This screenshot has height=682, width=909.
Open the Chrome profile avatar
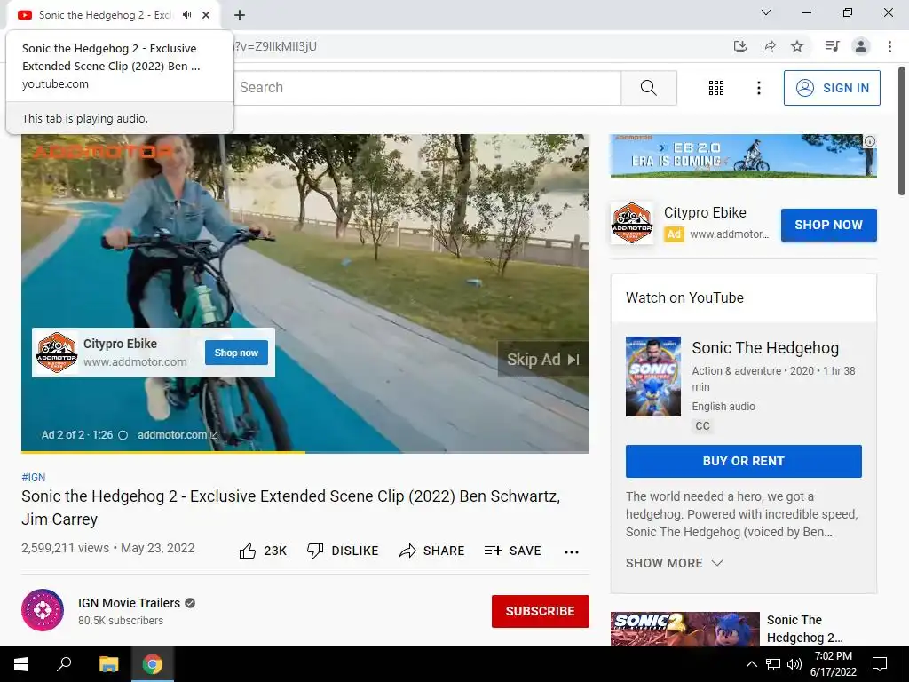click(x=861, y=46)
